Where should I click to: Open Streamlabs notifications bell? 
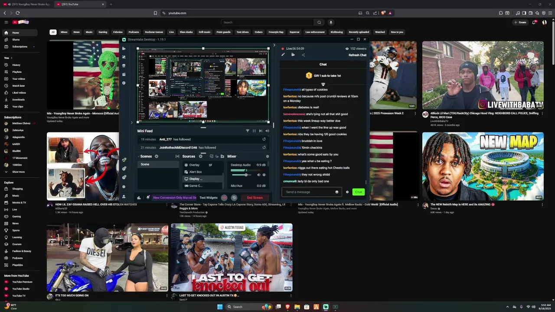(148, 198)
